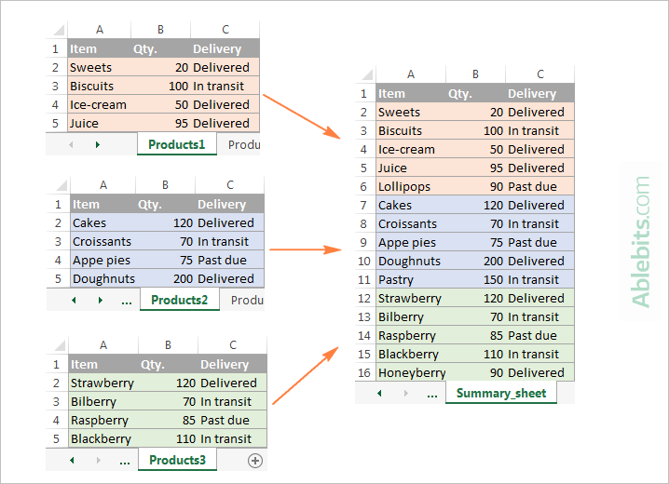
Task: Expand hidden sheets ellipsis near Products3
Action: pos(124,461)
